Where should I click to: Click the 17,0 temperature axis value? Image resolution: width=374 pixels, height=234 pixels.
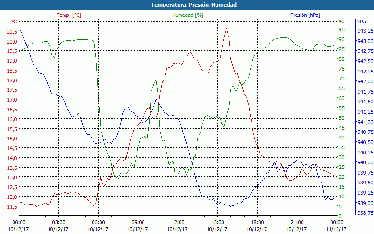coord(12,100)
